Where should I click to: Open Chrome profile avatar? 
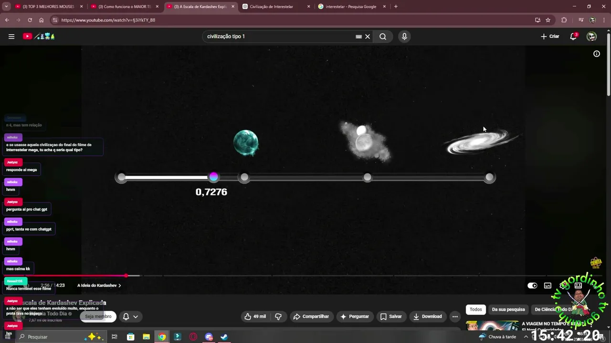point(592,20)
